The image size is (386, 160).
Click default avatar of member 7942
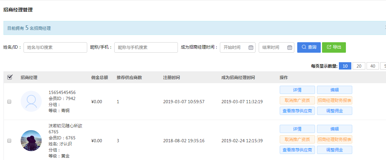click(x=31, y=101)
